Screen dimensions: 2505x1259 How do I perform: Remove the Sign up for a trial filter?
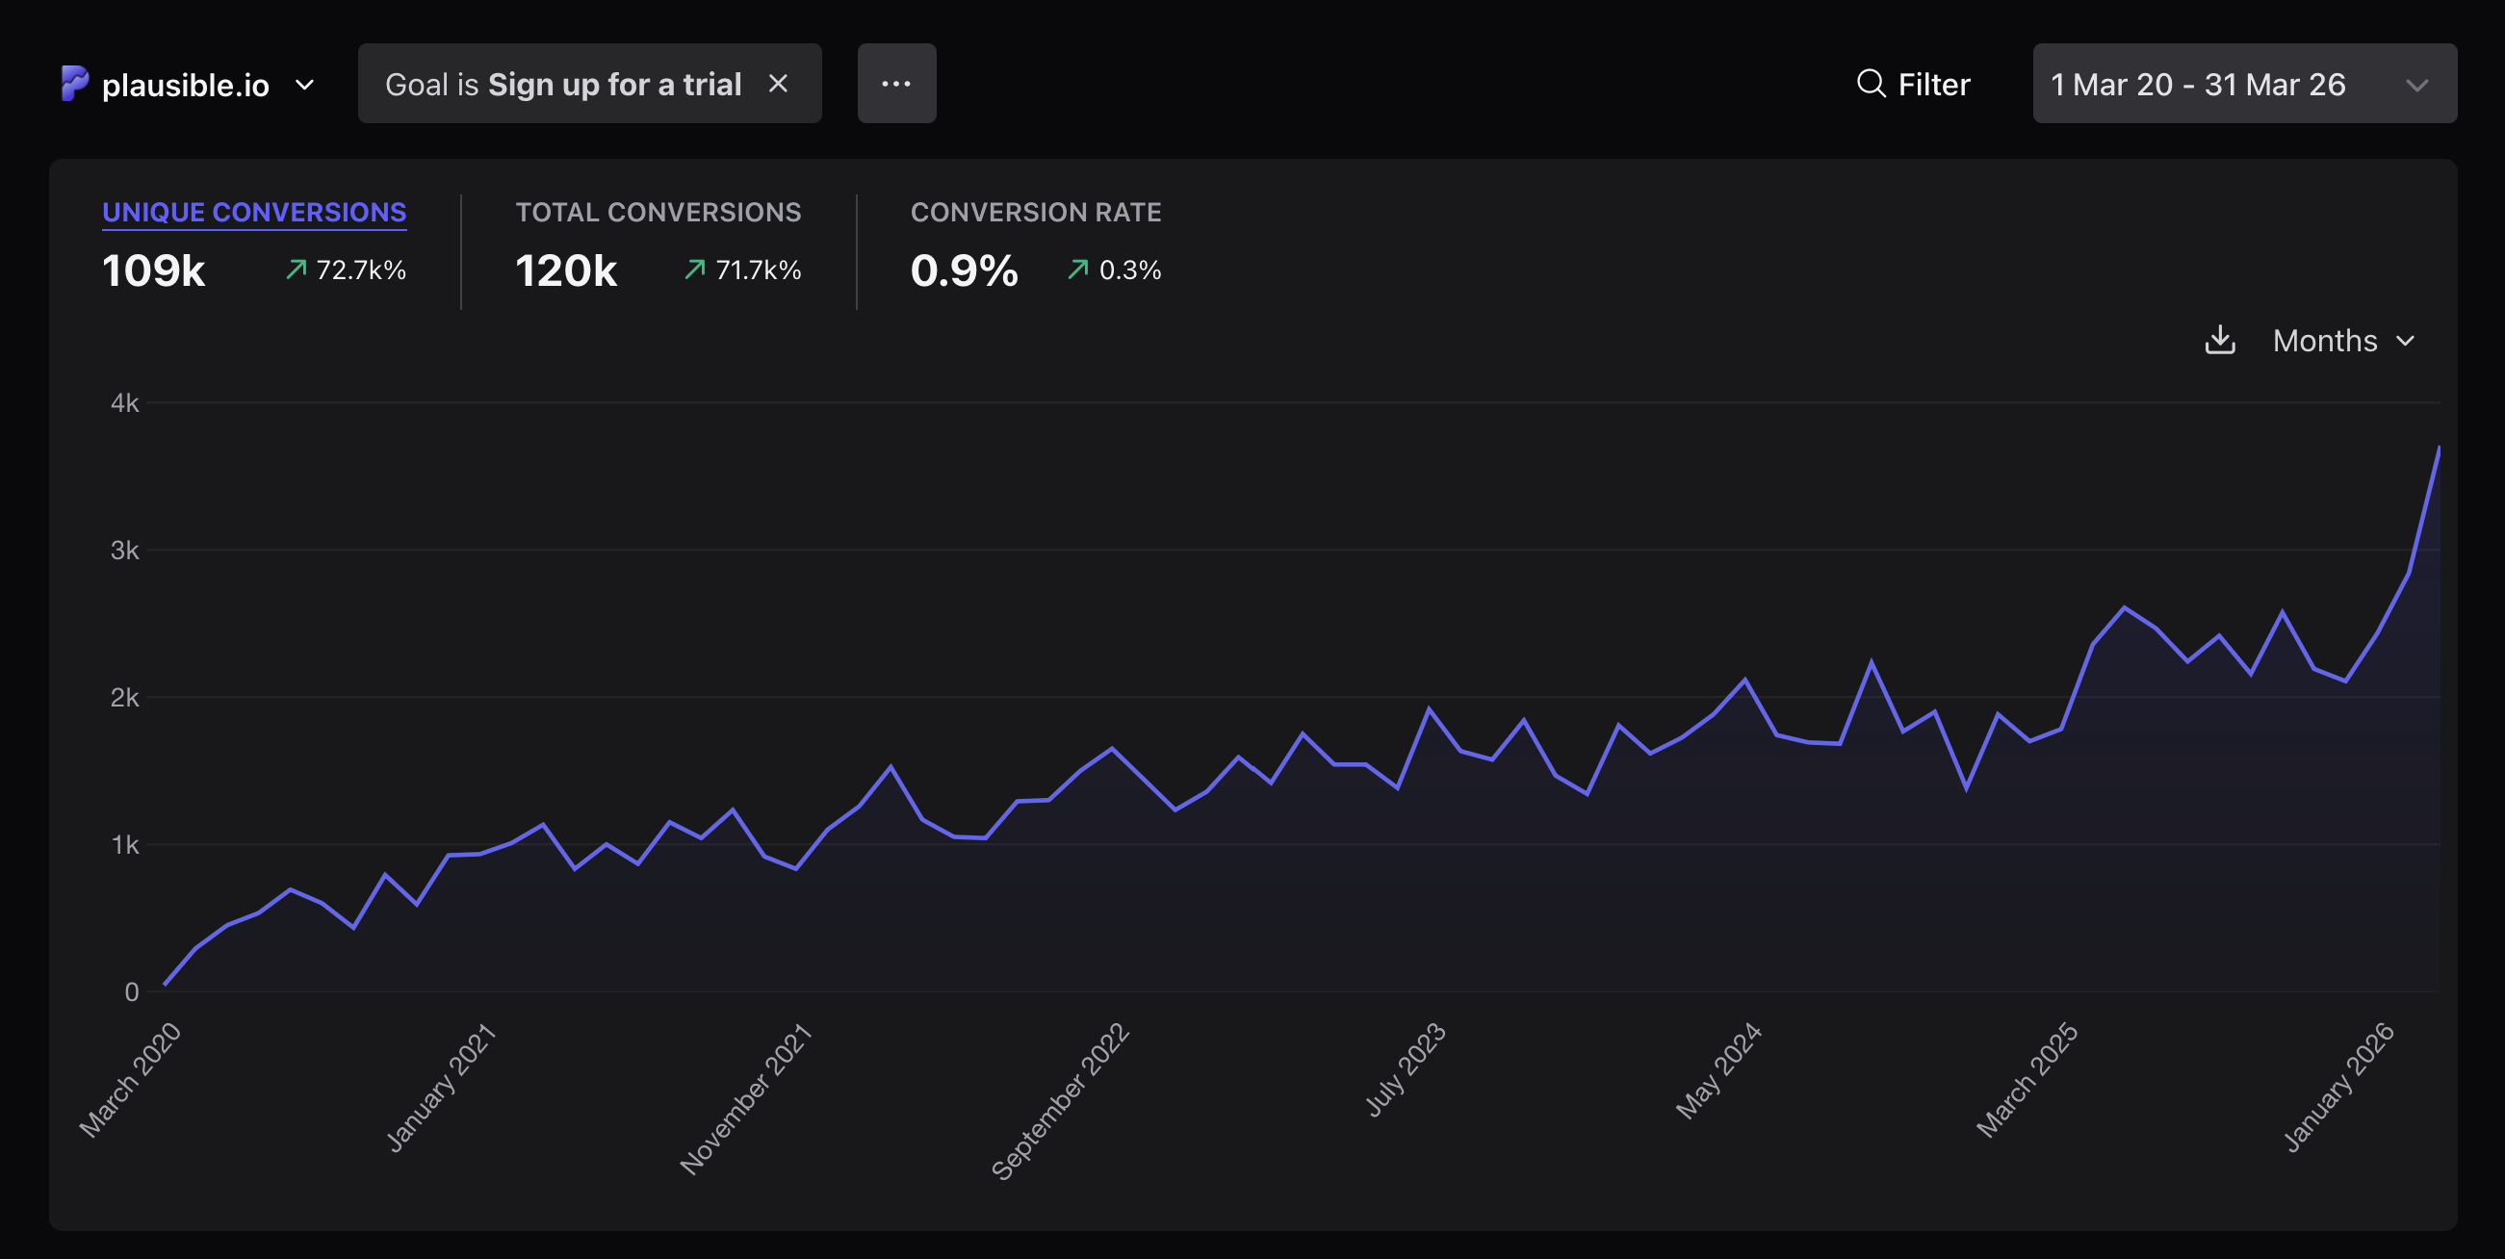[x=778, y=84]
